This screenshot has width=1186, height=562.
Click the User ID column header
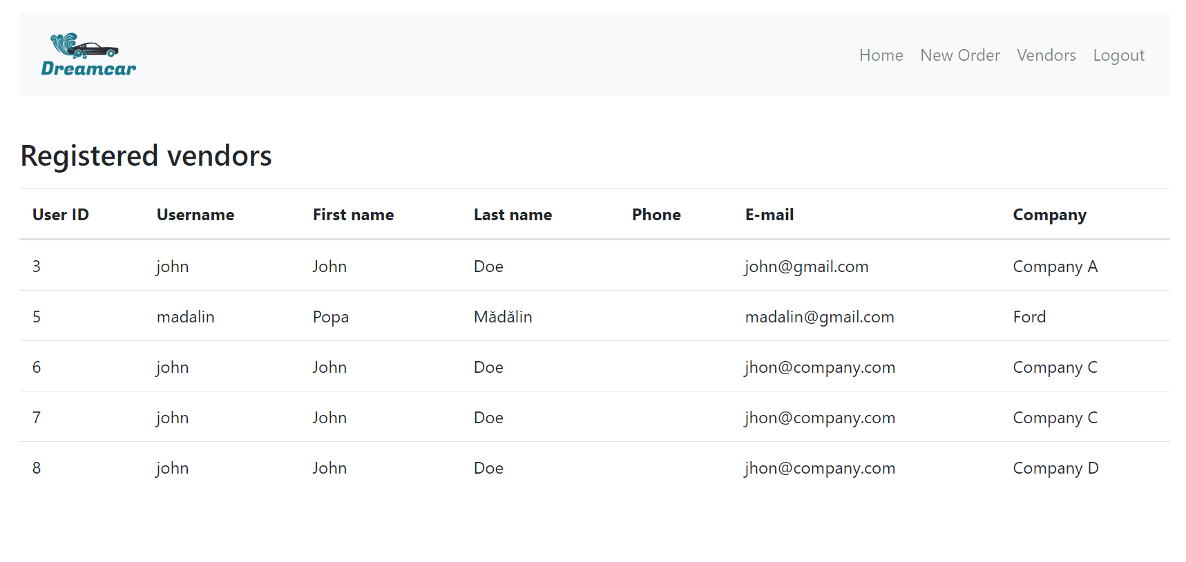tap(61, 215)
